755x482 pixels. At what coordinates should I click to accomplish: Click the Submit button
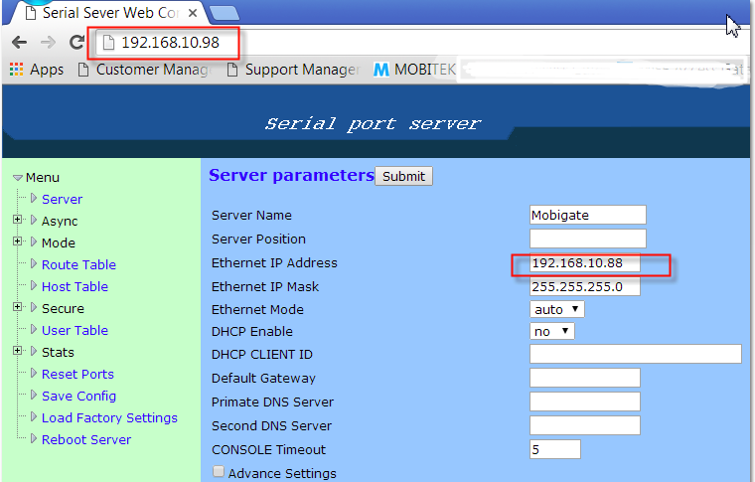tap(403, 176)
